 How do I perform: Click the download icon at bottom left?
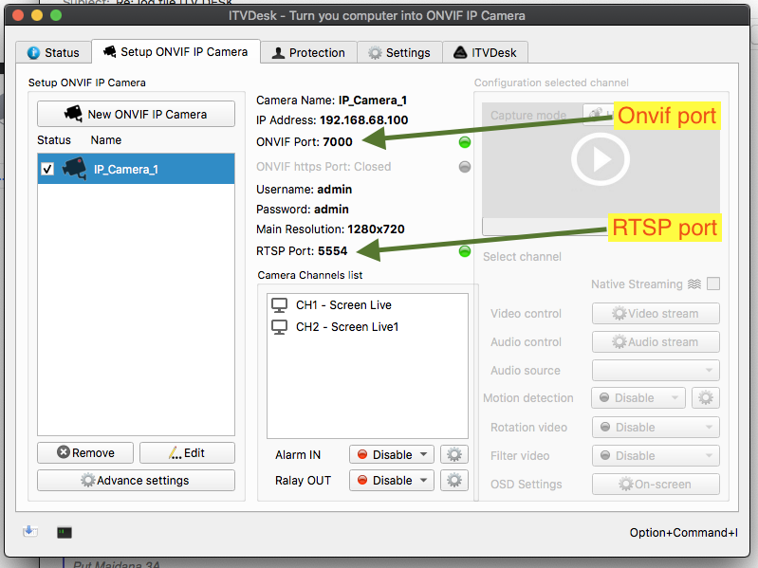coord(30,532)
